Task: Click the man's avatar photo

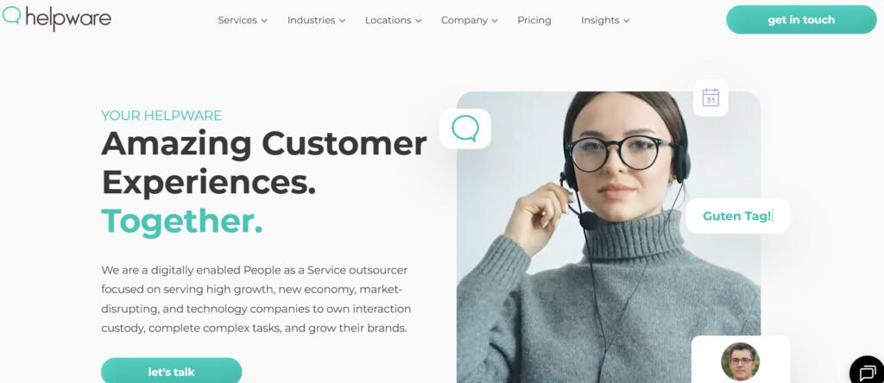Action: point(740,361)
